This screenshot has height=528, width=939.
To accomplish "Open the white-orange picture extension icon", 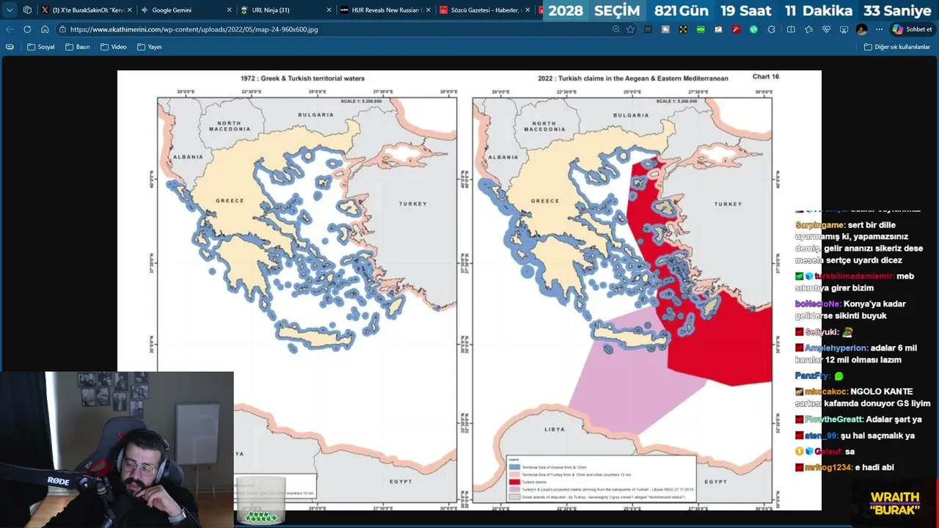I will (718, 29).
